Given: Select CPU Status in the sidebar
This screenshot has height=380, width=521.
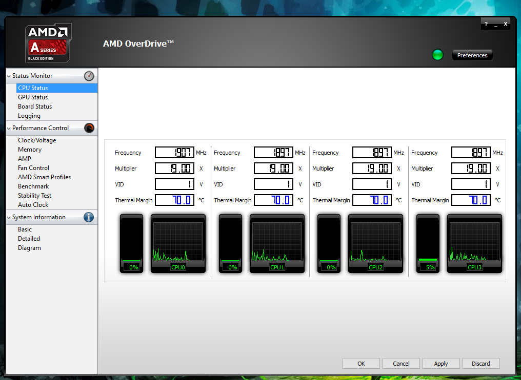Looking at the screenshot, I should [x=57, y=88].
